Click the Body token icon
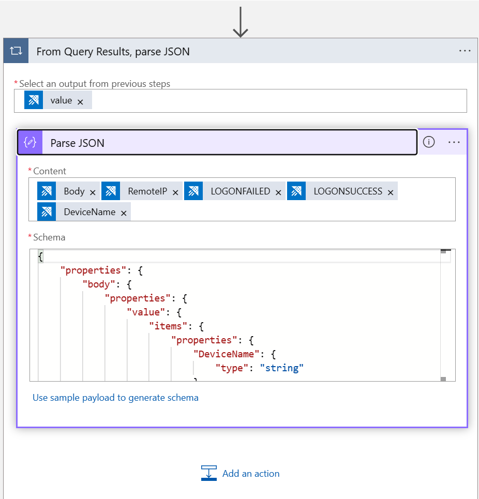This screenshot has height=499, width=479. 47,191
